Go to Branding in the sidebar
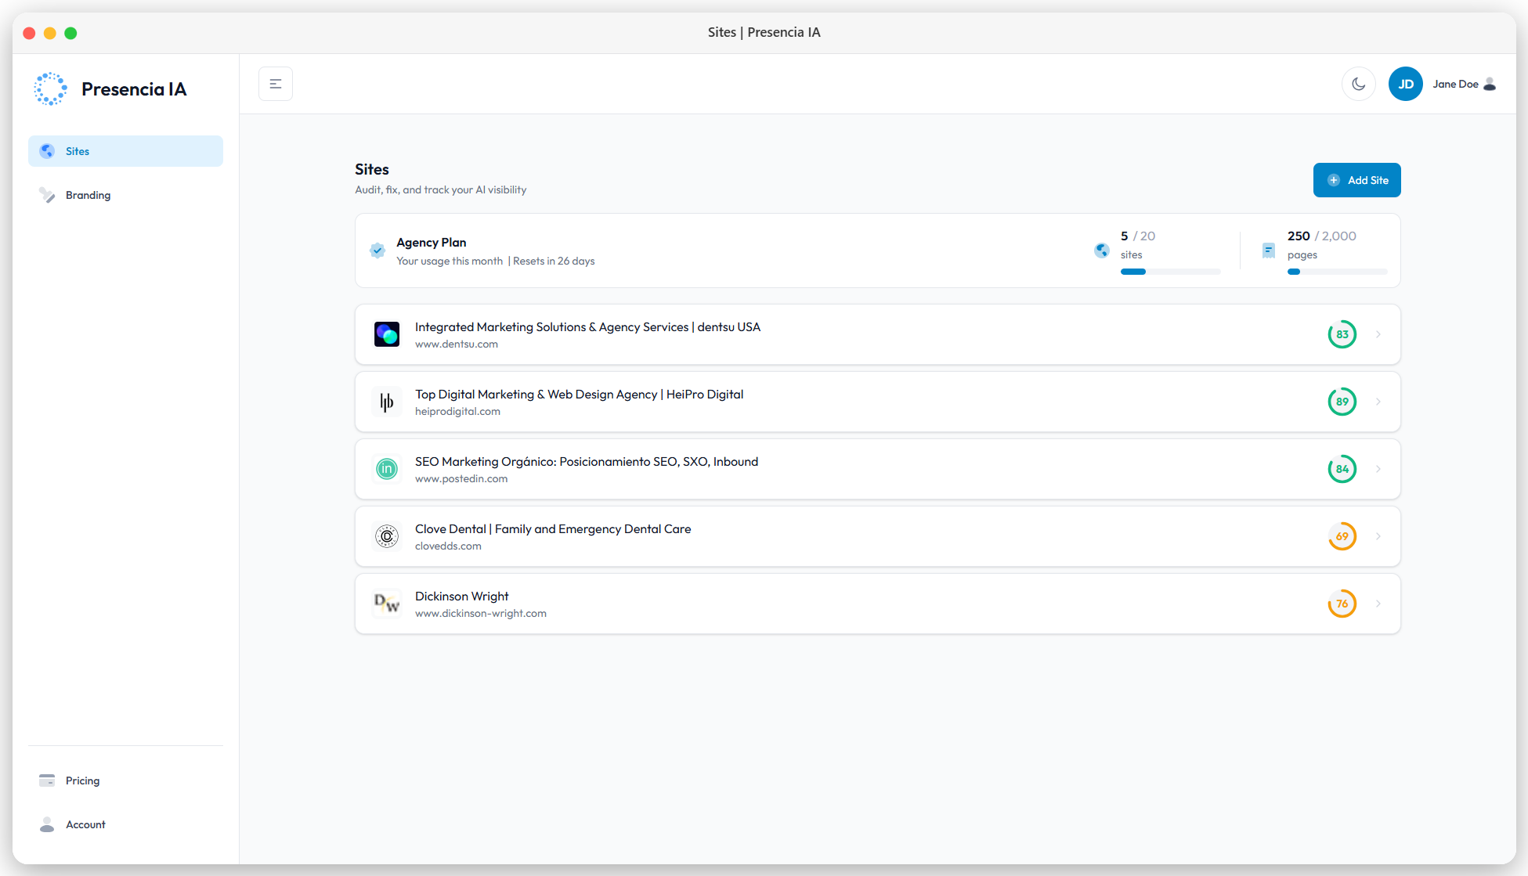This screenshot has height=876, width=1528. [x=88, y=195]
